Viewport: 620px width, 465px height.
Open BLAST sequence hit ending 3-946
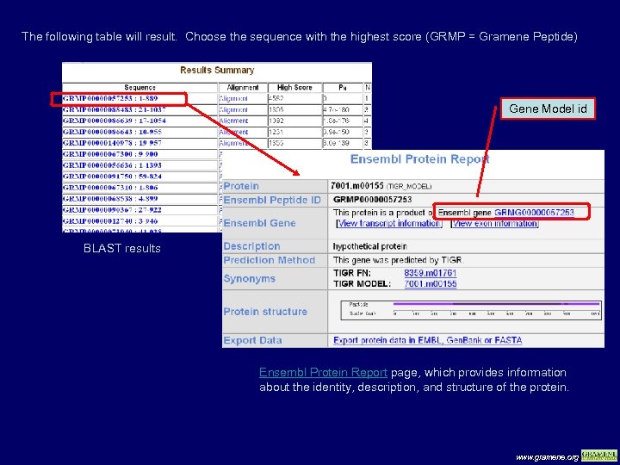pos(110,220)
